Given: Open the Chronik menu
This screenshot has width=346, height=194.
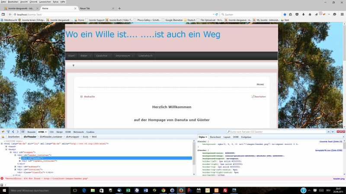Looking at the screenshot, I should click(34, 2).
